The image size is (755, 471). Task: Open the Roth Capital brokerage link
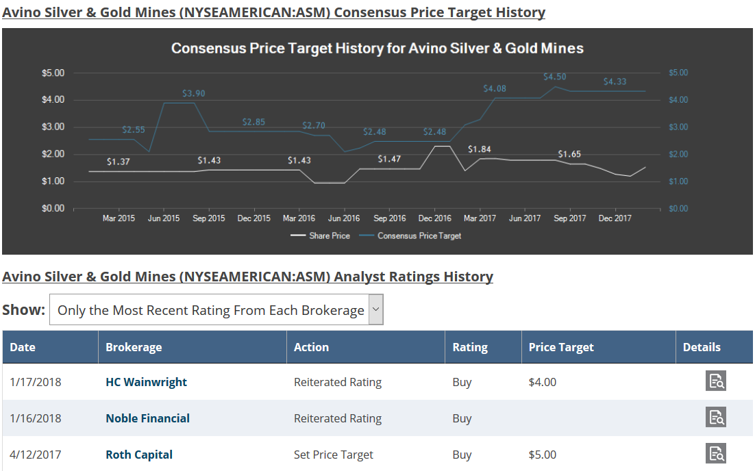click(139, 455)
